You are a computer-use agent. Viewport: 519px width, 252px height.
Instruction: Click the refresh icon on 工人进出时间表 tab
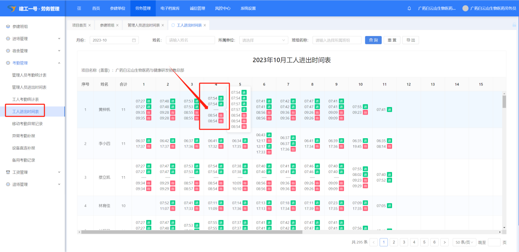[x=173, y=25]
